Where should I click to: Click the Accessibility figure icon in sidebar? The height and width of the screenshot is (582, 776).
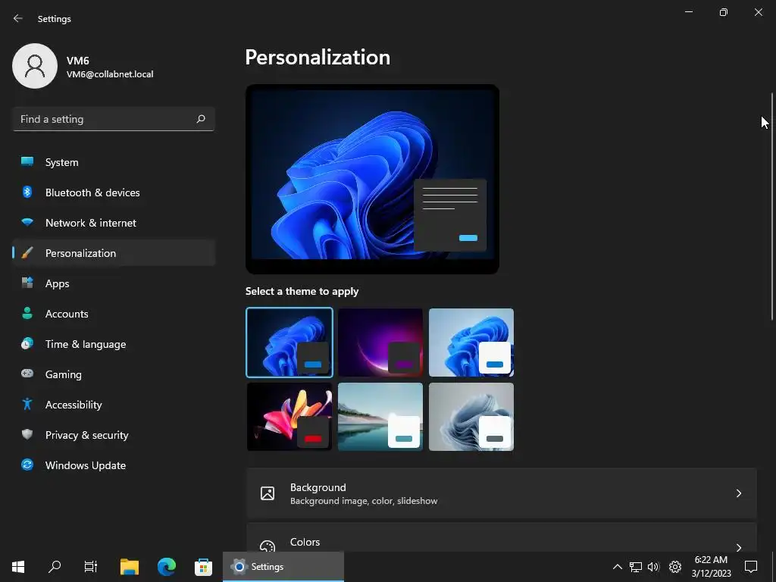pos(27,404)
